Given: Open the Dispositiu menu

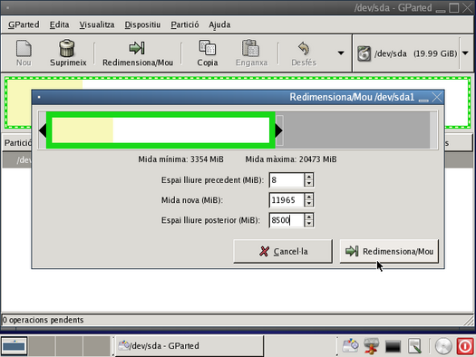Looking at the screenshot, I should point(142,24).
